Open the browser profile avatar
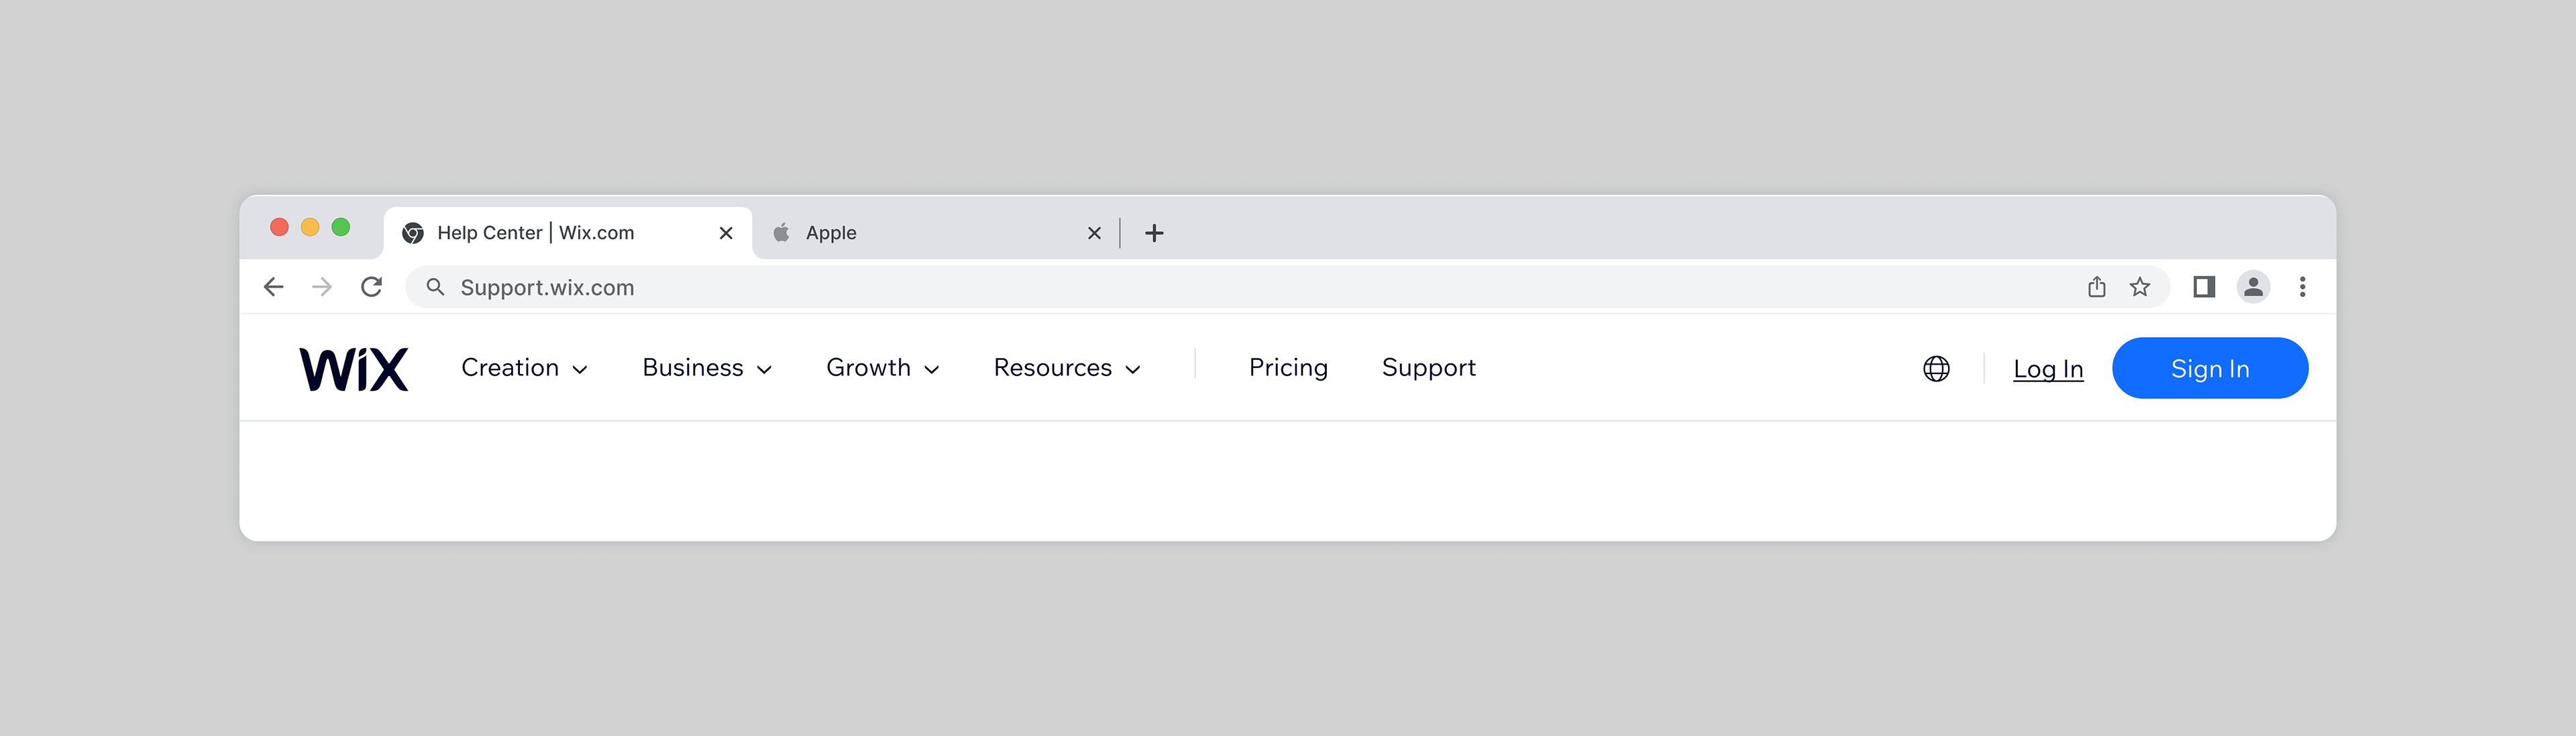The width and height of the screenshot is (2576, 736). tap(2252, 288)
